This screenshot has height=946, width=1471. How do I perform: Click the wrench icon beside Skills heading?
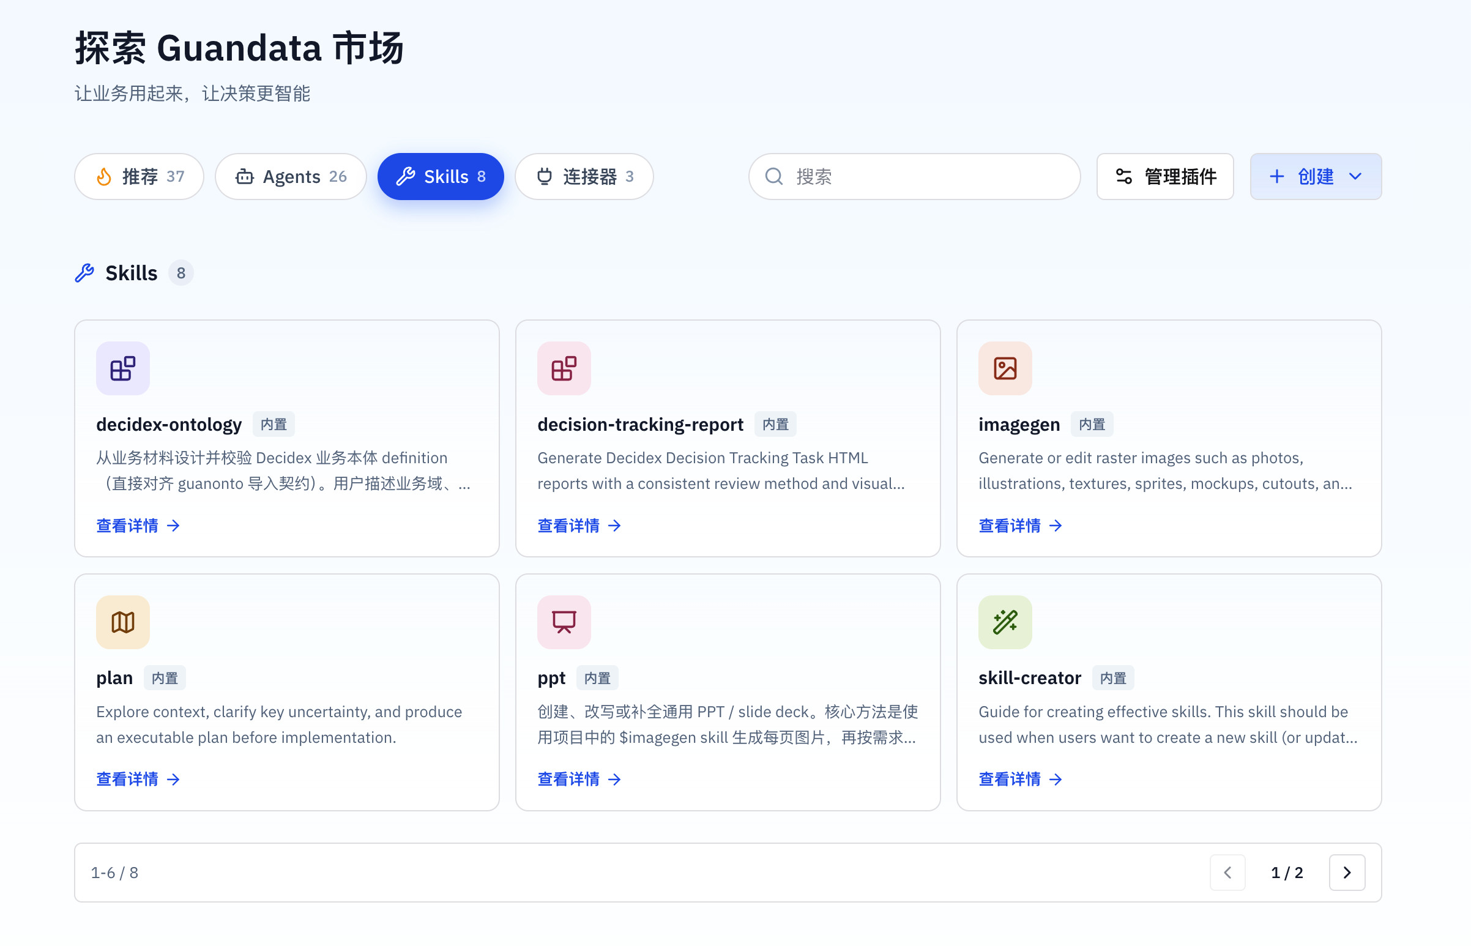coord(85,273)
